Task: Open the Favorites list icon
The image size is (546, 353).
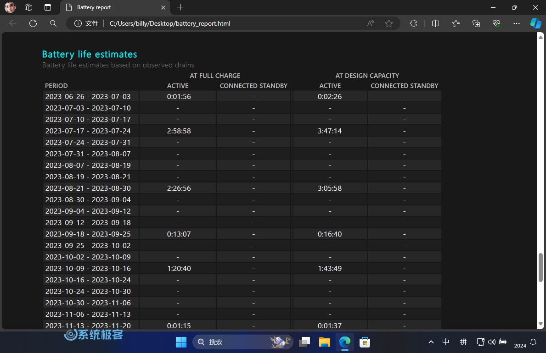Action: click(x=456, y=23)
